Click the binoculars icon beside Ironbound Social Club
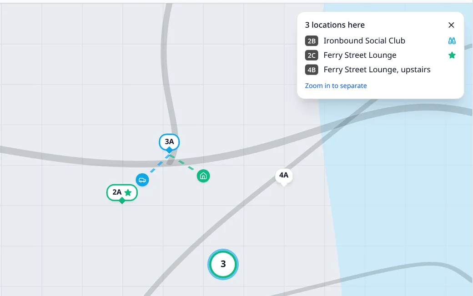The width and height of the screenshot is (473, 296). point(452,40)
